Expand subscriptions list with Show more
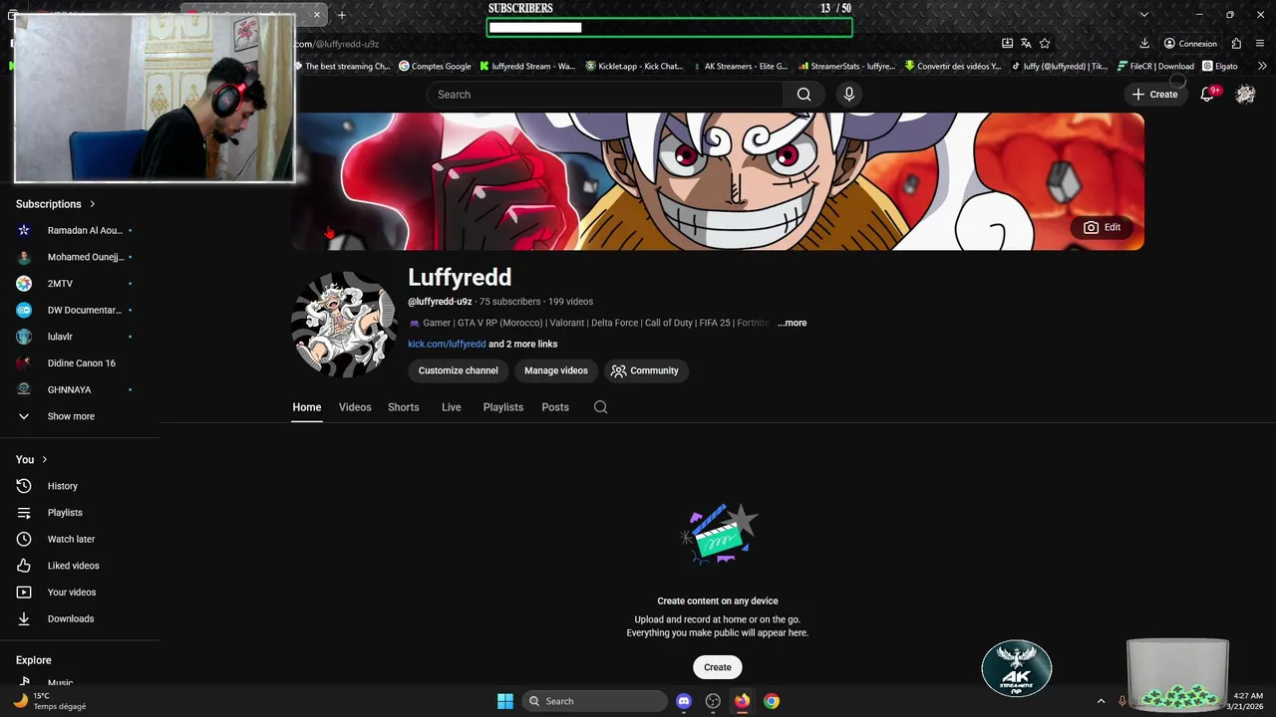 (x=80, y=416)
